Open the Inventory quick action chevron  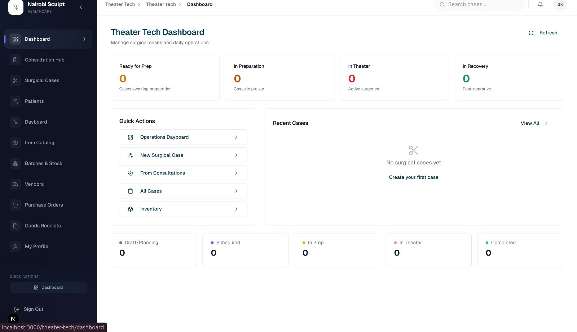click(236, 209)
